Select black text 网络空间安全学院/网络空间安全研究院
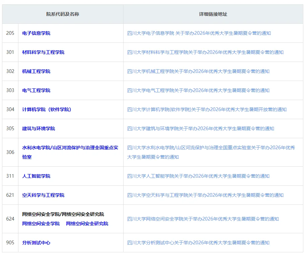The height and width of the screenshot is (254, 305). 63,214
